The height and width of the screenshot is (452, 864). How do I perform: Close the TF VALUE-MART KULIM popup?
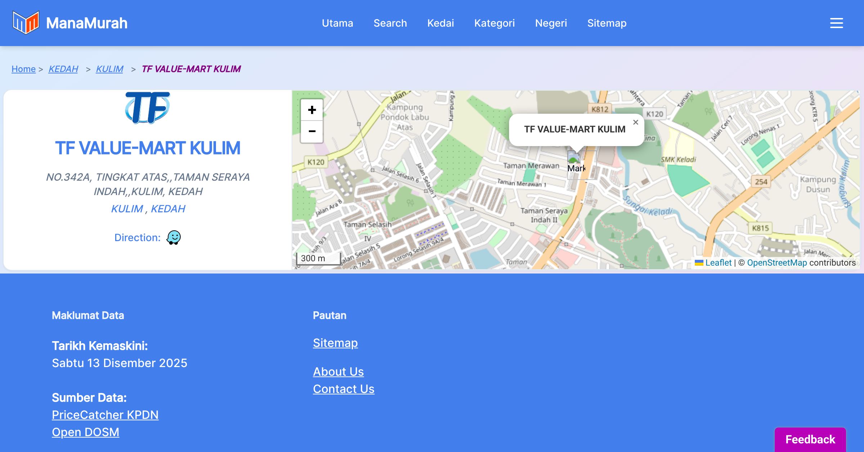pos(635,122)
